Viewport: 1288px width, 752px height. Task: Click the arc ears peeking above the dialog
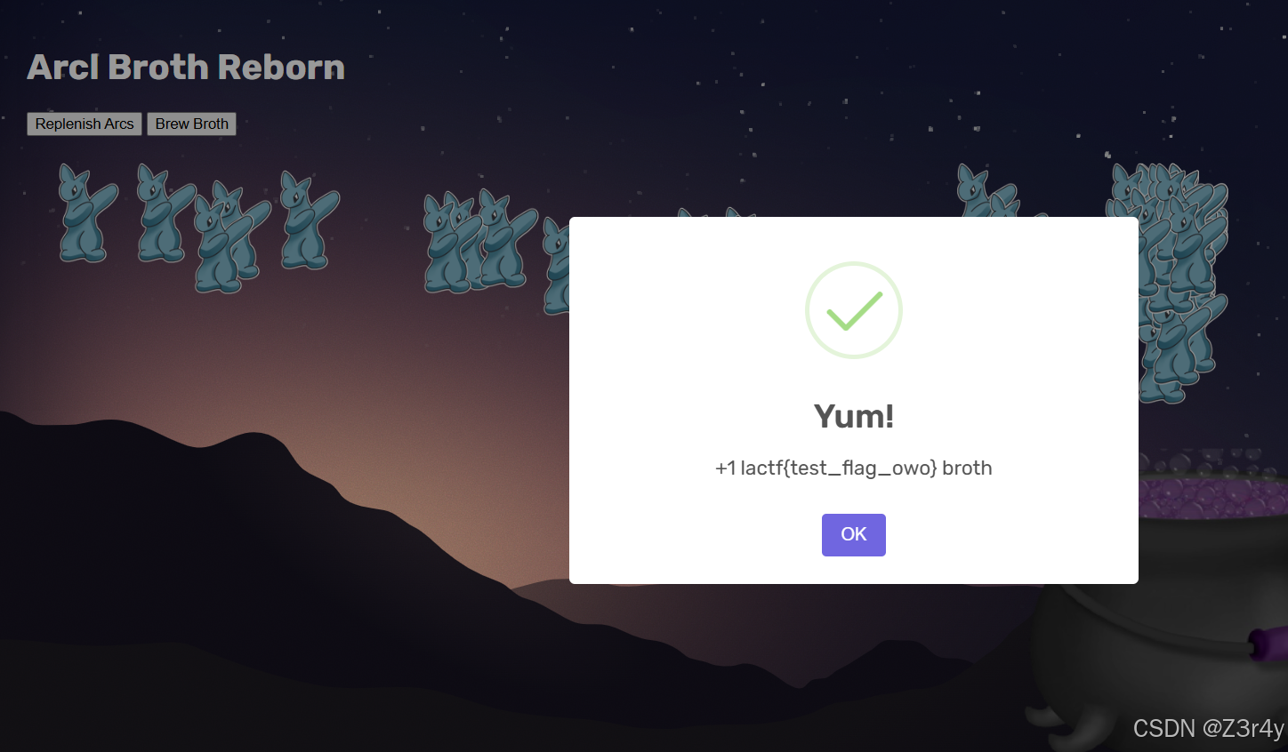716,212
